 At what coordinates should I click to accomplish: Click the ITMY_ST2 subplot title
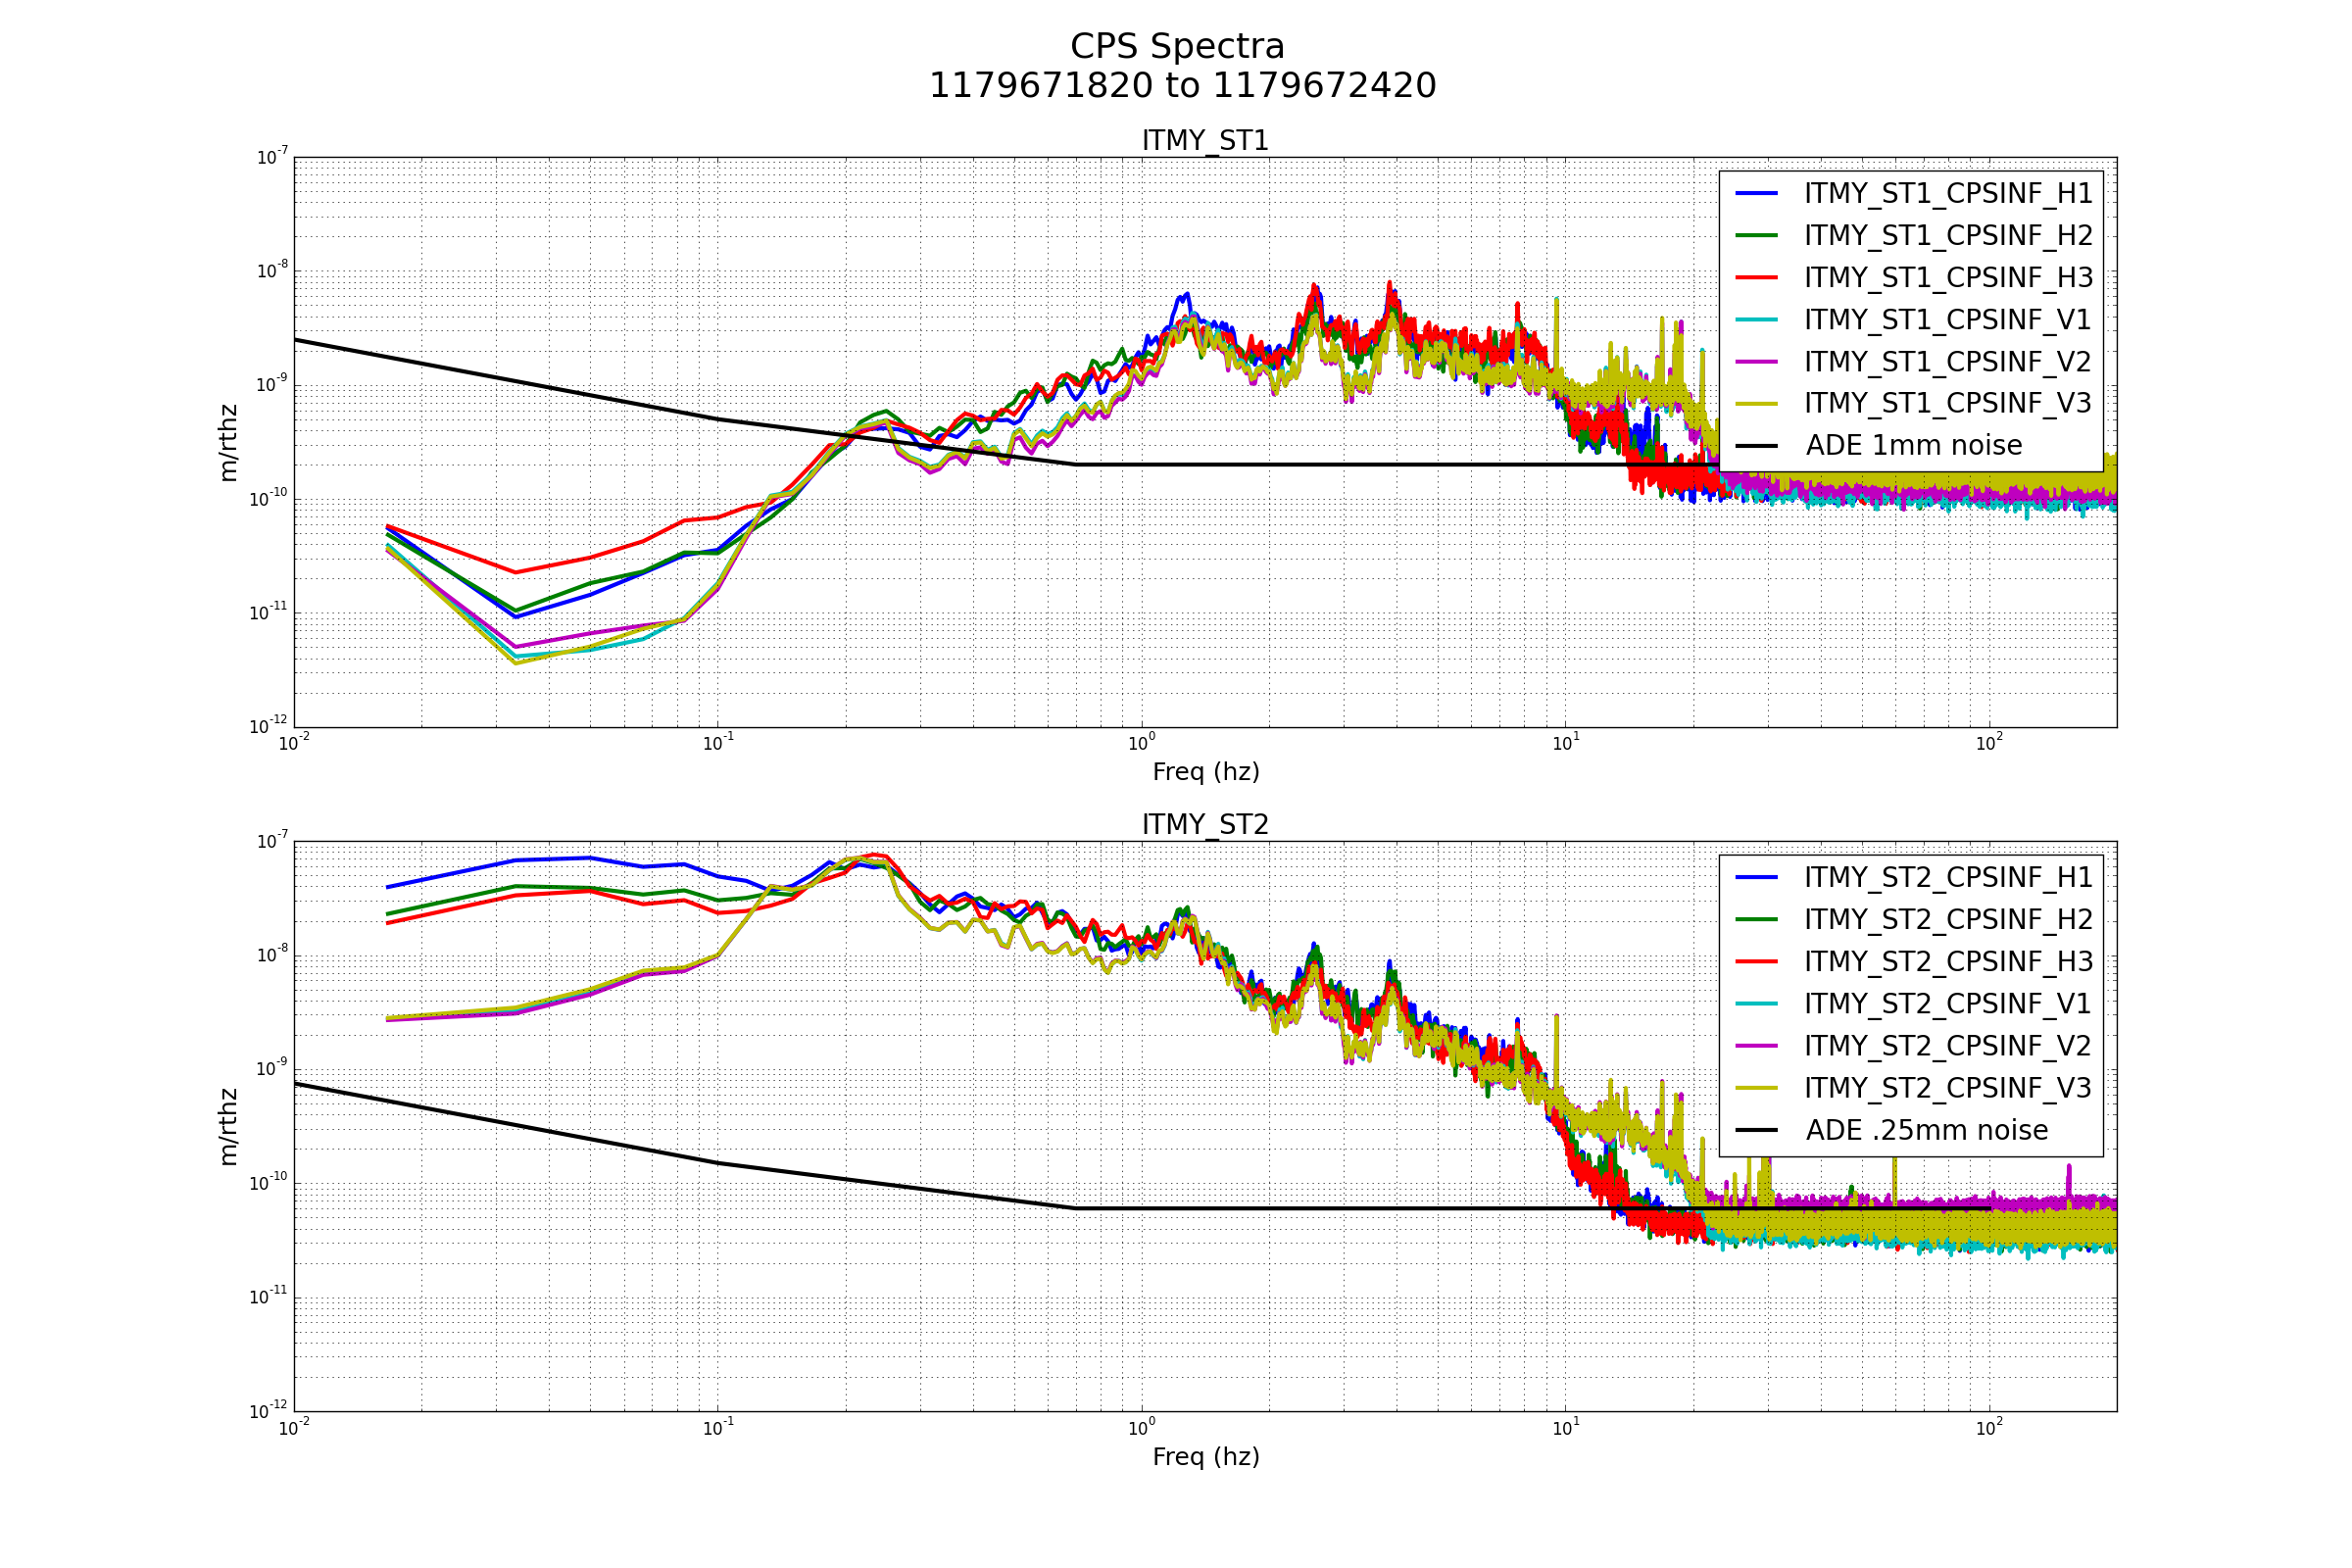point(1205,825)
